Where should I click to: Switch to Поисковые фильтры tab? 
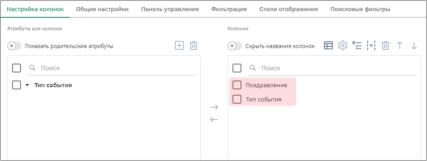360,9
